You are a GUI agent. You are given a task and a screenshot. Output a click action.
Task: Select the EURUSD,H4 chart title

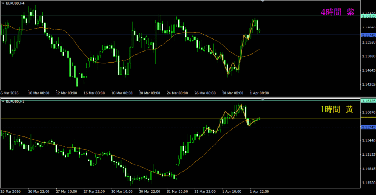(14, 3)
